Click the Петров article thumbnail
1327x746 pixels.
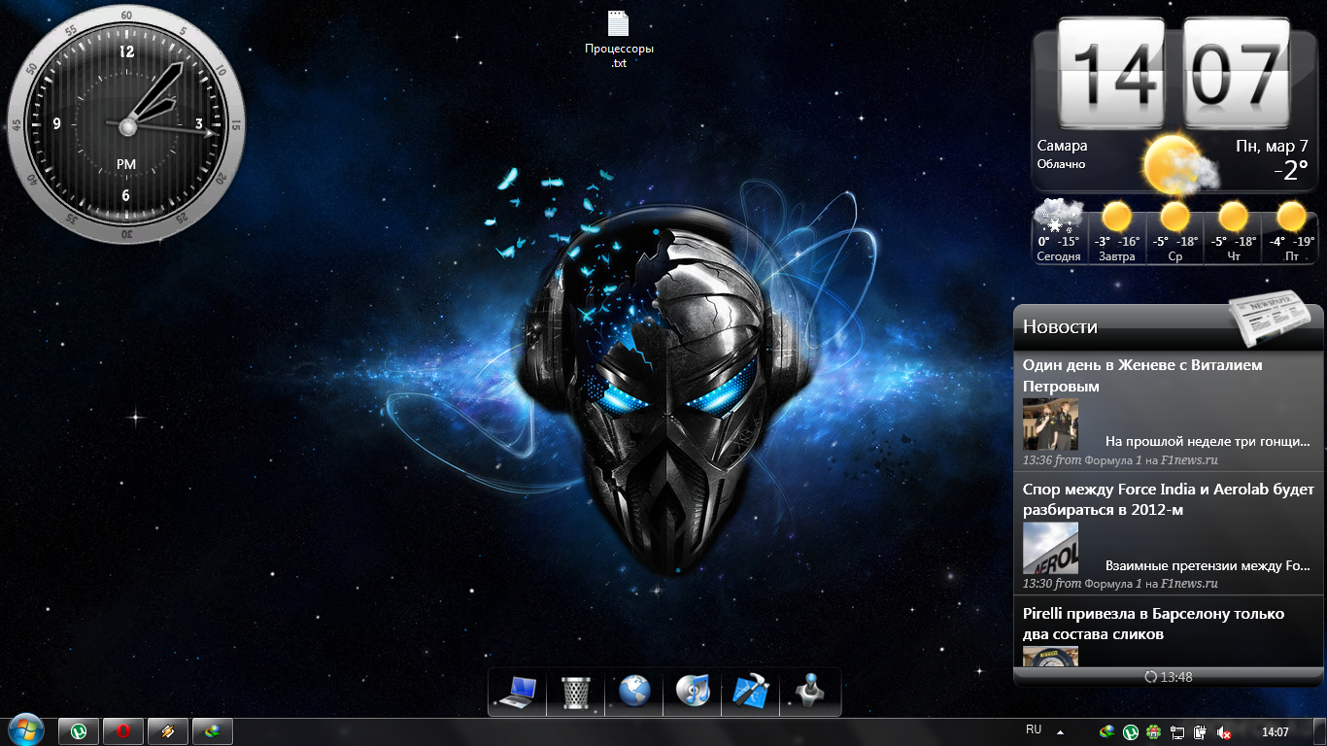(x=1050, y=424)
